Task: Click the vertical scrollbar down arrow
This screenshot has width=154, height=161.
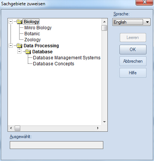Action: pyautogui.click(x=104, y=122)
